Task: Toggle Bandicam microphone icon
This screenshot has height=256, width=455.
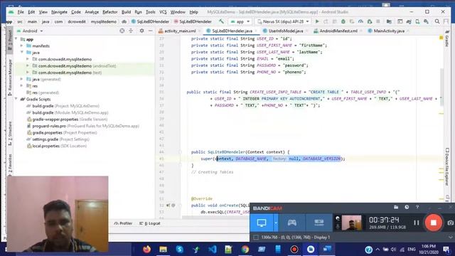Action: click(x=338, y=226)
